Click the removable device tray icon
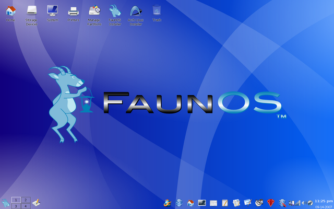 pos(291,203)
